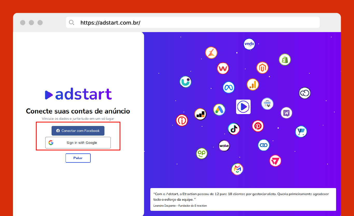Image resolution: width=354 pixels, height=216 pixels.
Task: Select the orange lightning-bolt integration icon
Action: [x=211, y=53]
